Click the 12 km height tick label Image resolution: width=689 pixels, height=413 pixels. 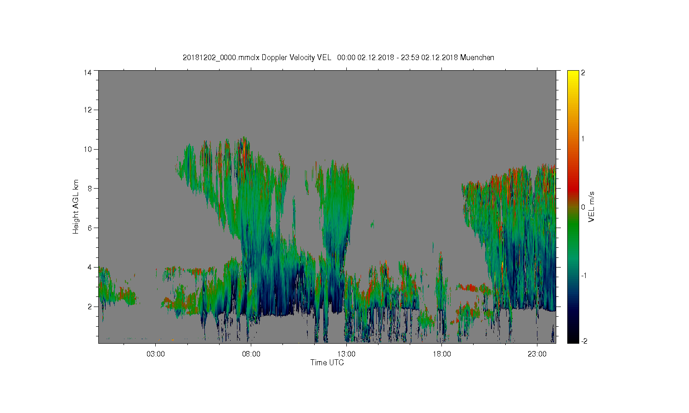click(87, 110)
